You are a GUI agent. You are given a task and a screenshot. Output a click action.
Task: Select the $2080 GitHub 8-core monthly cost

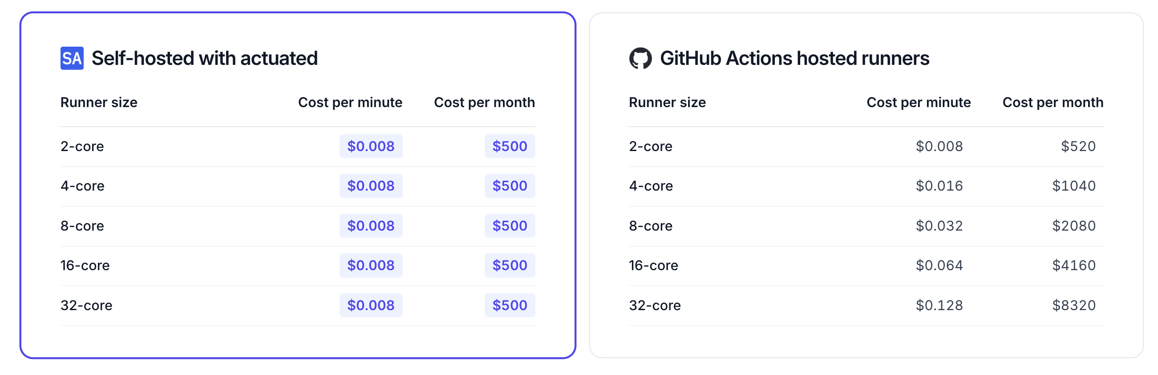click(x=1073, y=226)
